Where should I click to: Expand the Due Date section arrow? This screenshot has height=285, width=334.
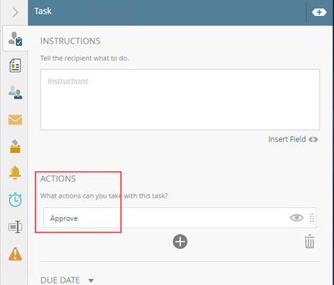[91, 280]
